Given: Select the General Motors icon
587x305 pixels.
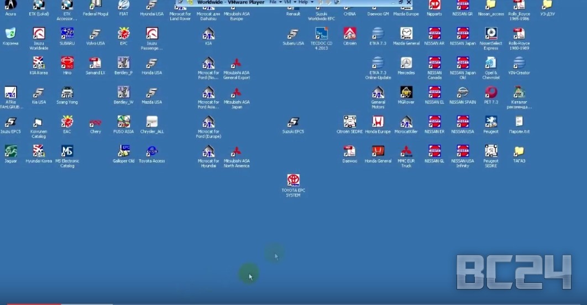Looking at the screenshot, I should (x=378, y=92).
